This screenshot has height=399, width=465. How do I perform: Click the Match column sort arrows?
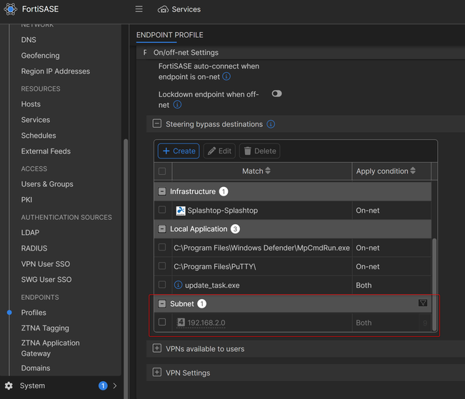(268, 171)
